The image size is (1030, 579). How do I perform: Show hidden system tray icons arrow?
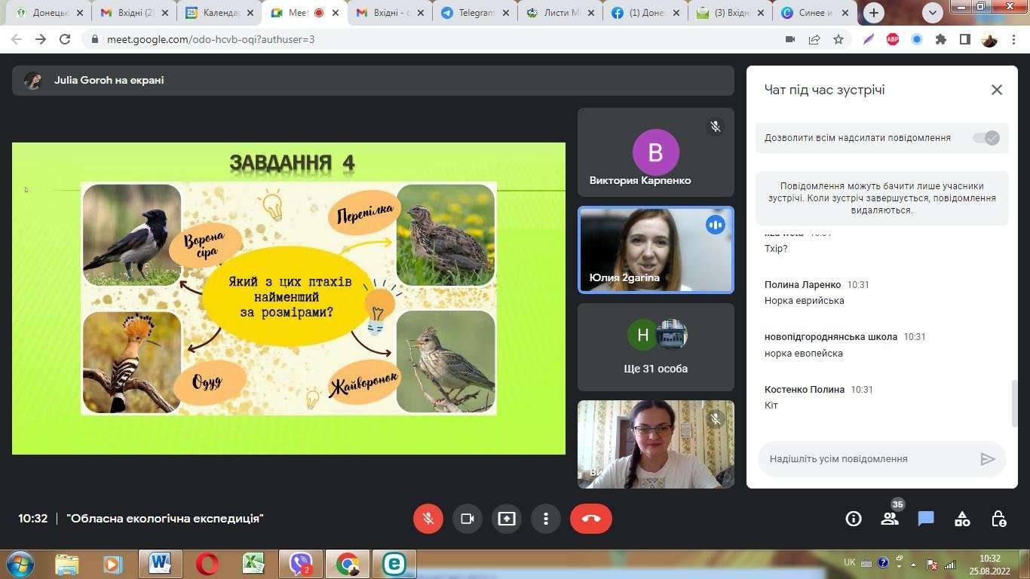coord(914,564)
